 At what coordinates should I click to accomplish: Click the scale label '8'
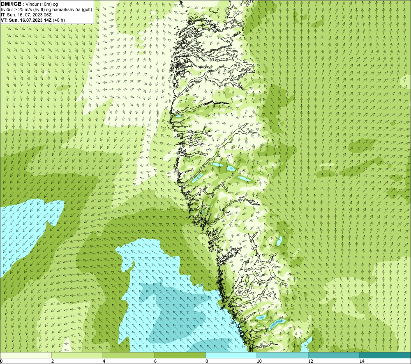click(x=207, y=362)
